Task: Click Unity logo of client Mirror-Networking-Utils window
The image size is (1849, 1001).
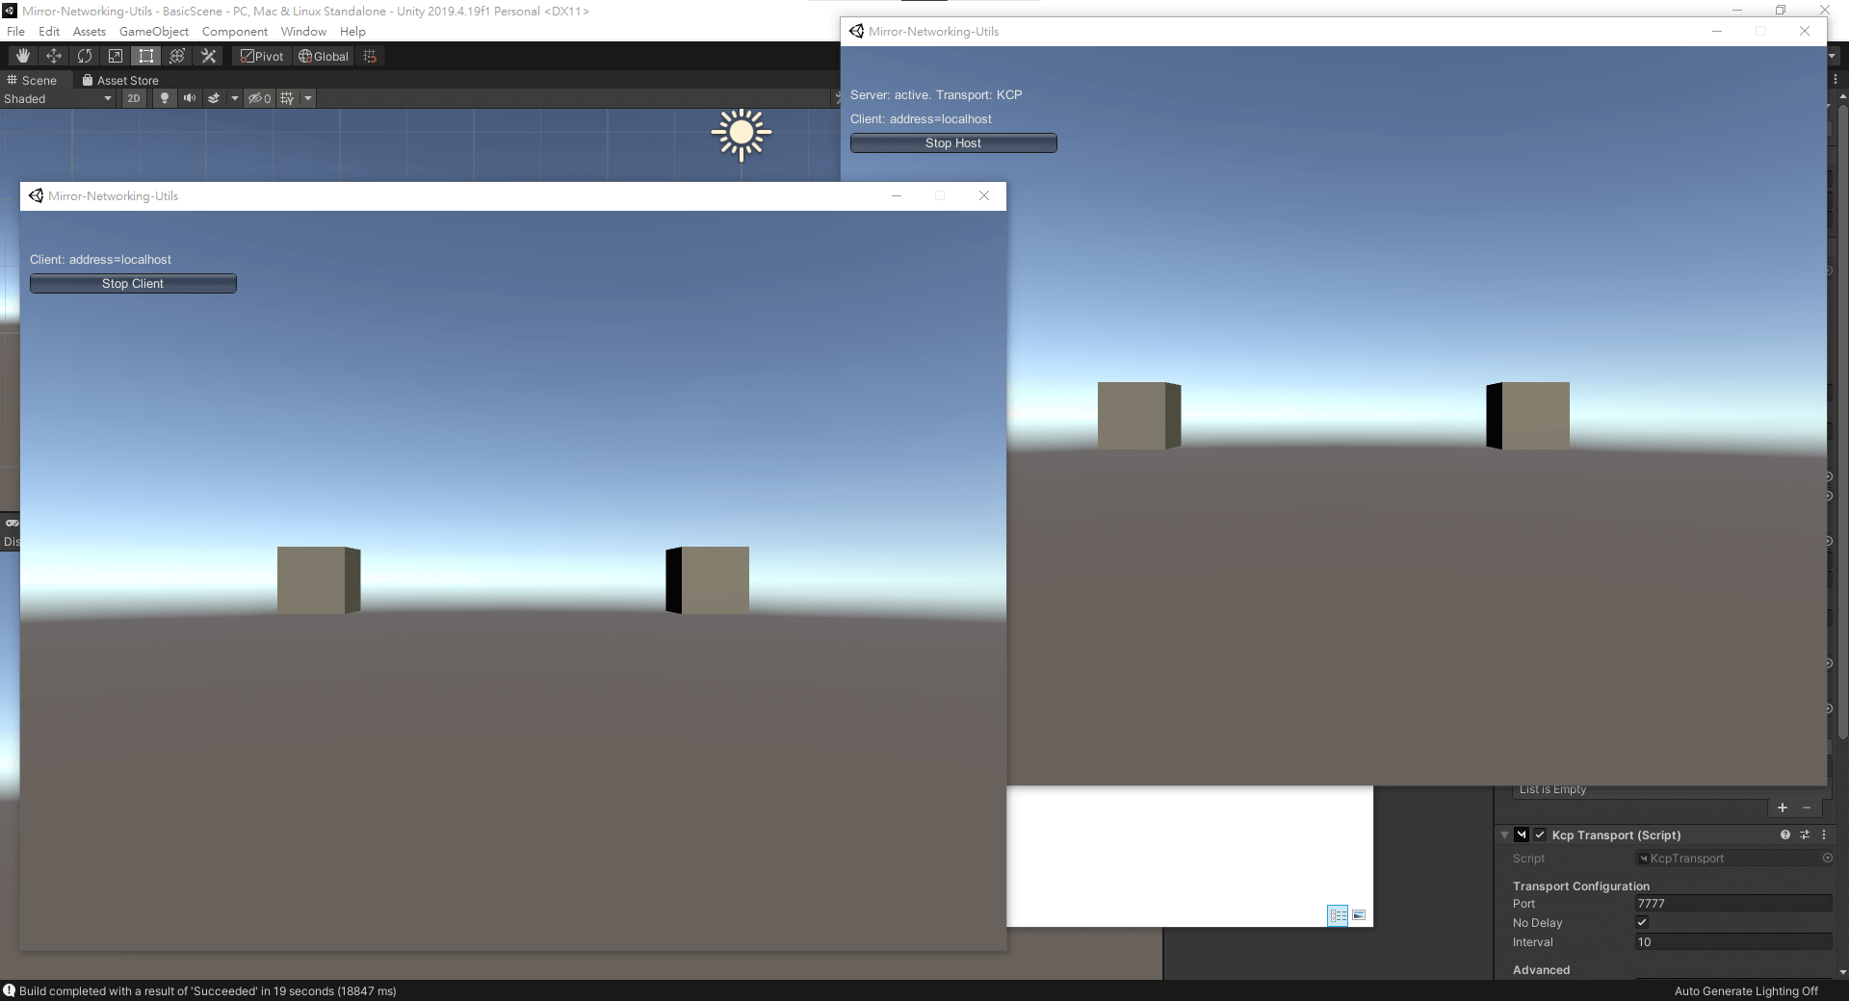Action: pos(36,195)
